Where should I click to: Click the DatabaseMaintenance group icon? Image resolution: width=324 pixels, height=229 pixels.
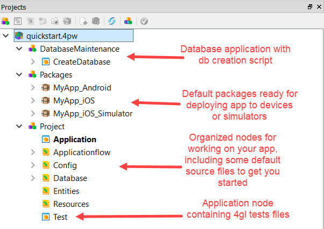(x=32, y=49)
